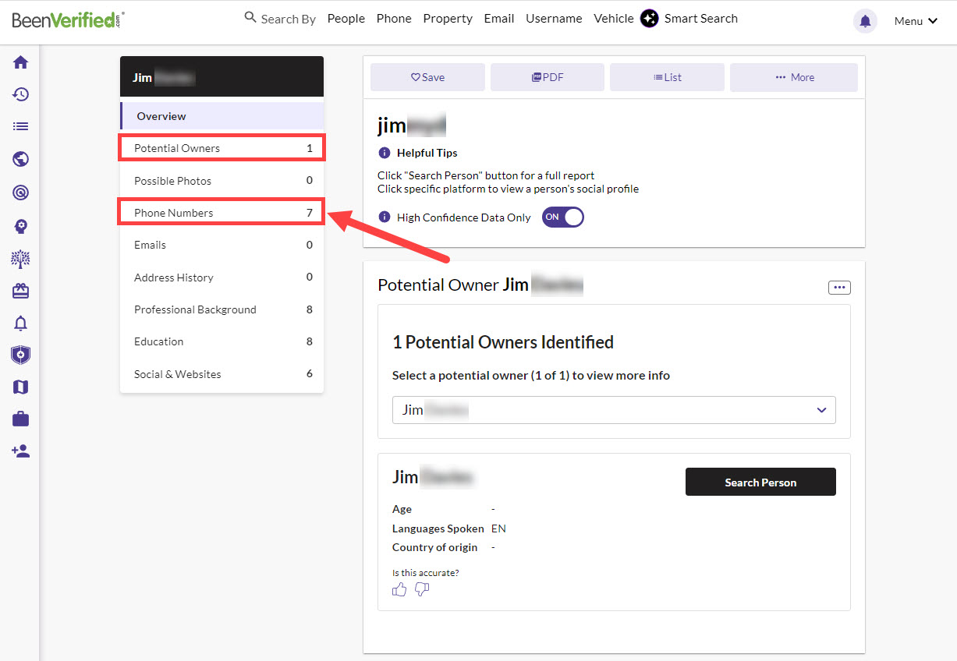Click the globe icon in sidebar
The width and height of the screenshot is (957, 661).
(21, 159)
